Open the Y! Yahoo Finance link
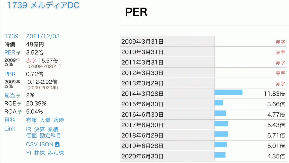 click(x=29, y=153)
